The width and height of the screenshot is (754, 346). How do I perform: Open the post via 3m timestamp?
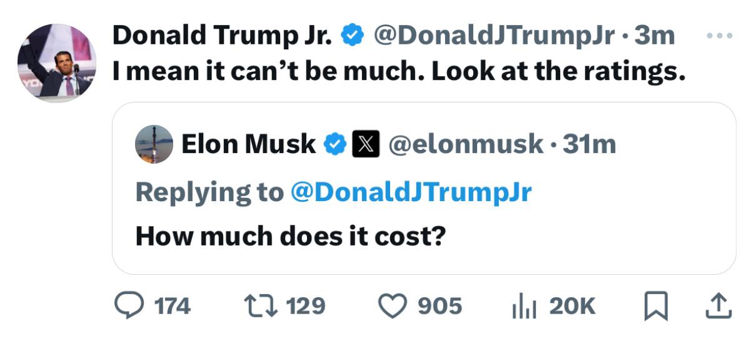coord(655,36)
